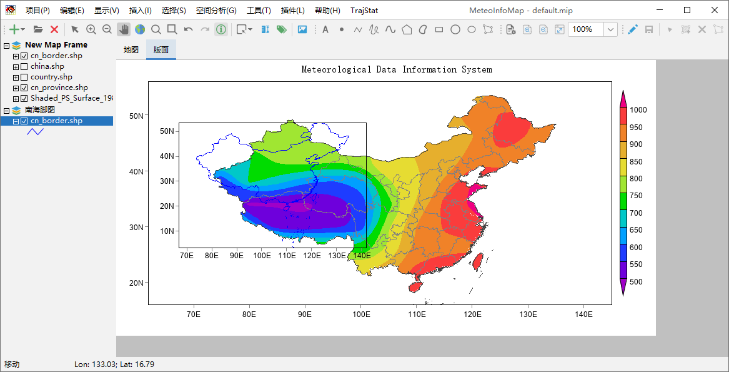Enable the china.shp layer checkbox
Screen dimensions: 729x372
coord(24,66)
